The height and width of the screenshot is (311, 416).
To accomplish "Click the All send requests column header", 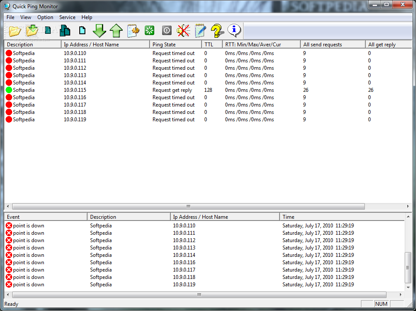I will pos(333,45).
